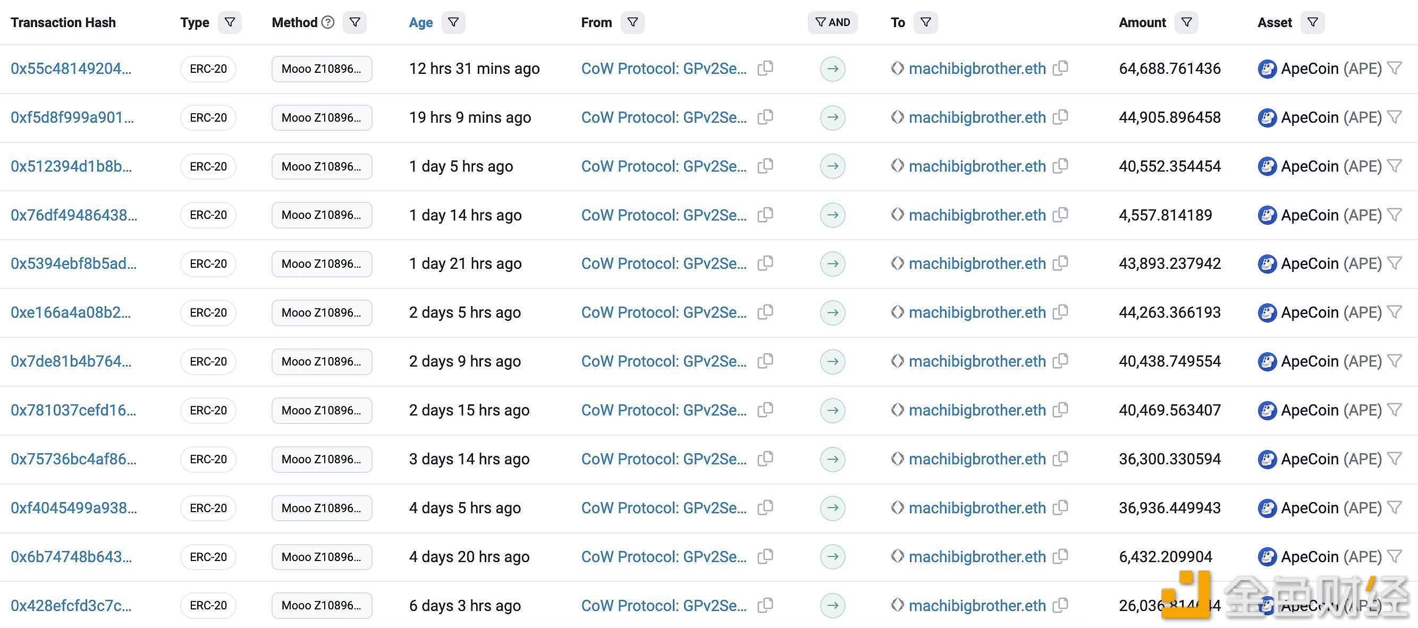
Task: Open transaction 0x5394ebf8b5ad...
Action: coord(74,264)
